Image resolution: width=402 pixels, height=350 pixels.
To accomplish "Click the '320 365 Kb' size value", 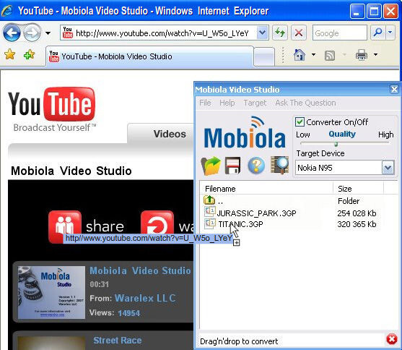I will pyautogui.click(x=357, y=224).
